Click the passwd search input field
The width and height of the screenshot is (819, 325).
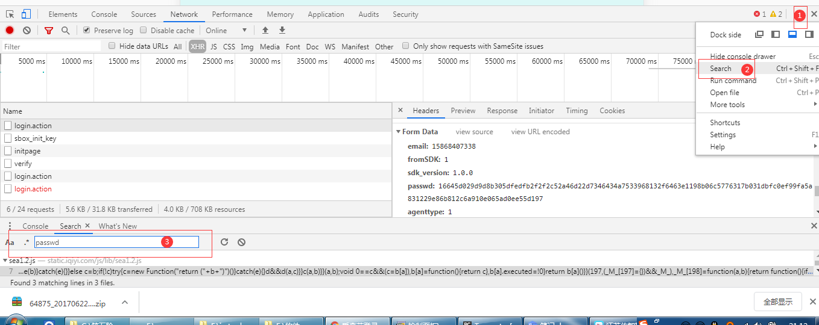(116, 242)
